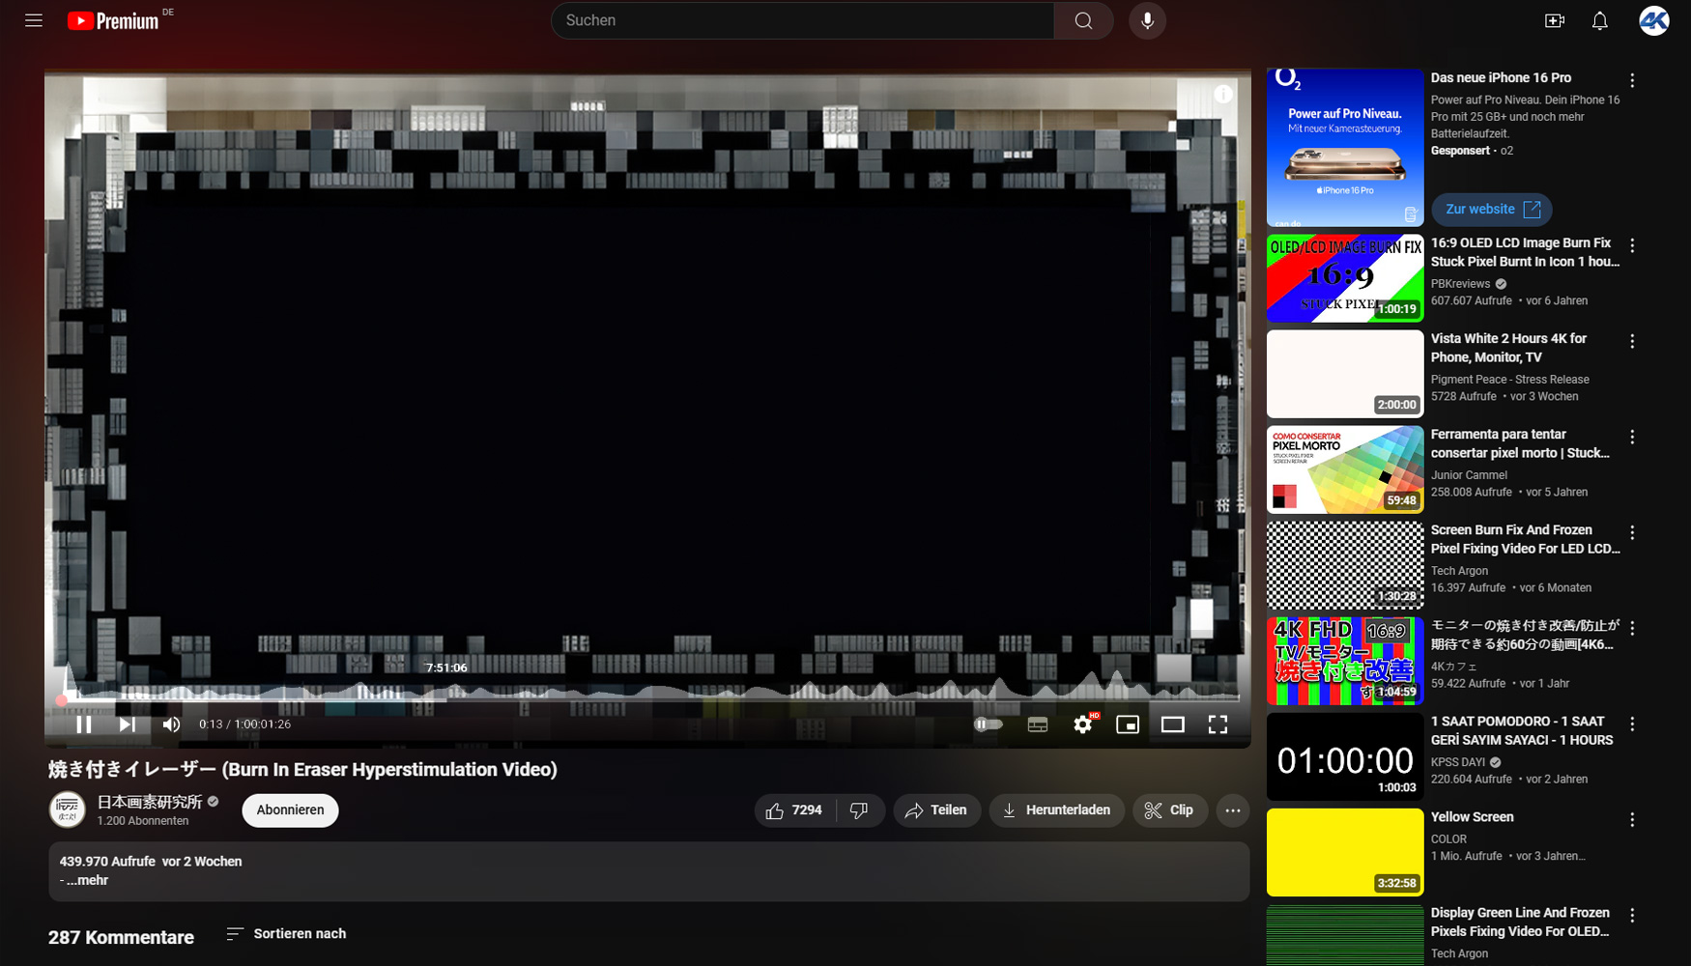Open the 01:00:00 Pomodoro thumbnail
The image size is (1691, 966).
(1345, 756)
